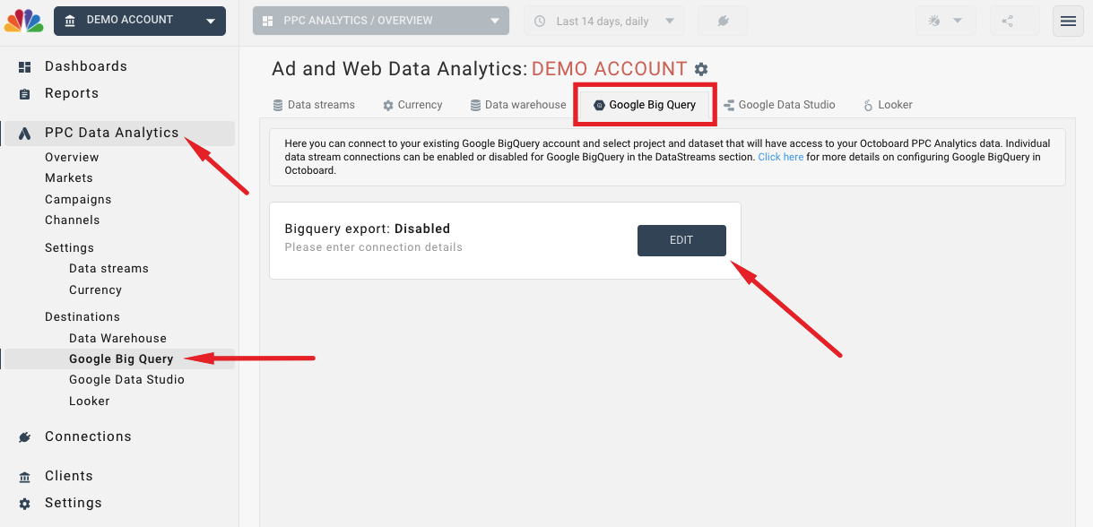Switch to the Google Big Query tab
The image size is (1093, 527).
[x=645, y=105]
